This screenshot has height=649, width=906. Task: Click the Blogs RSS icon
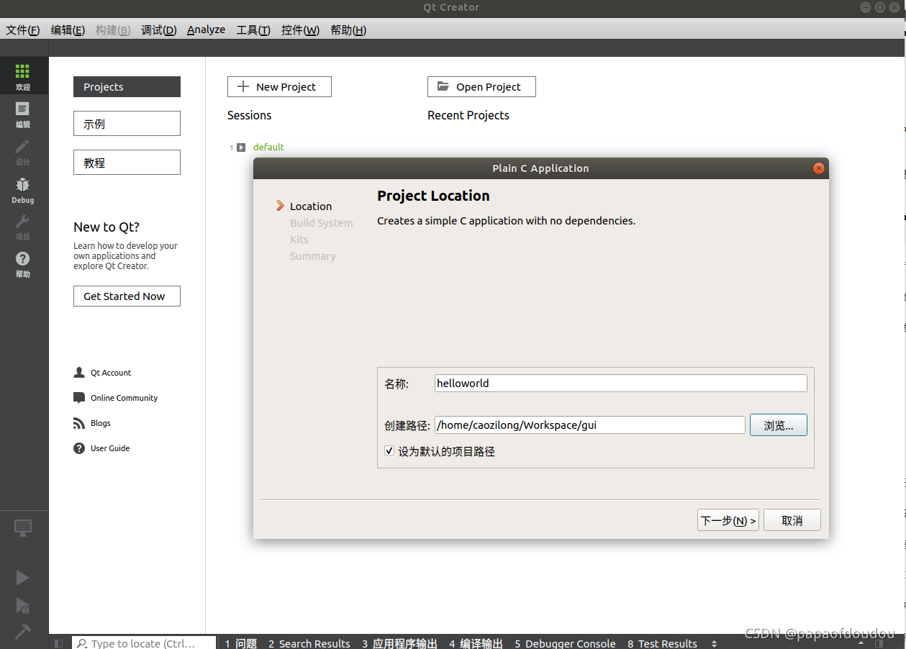[x=79, y=423]
